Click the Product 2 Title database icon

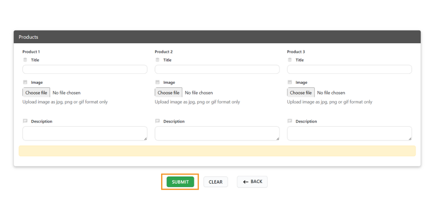tap(157, 60)
